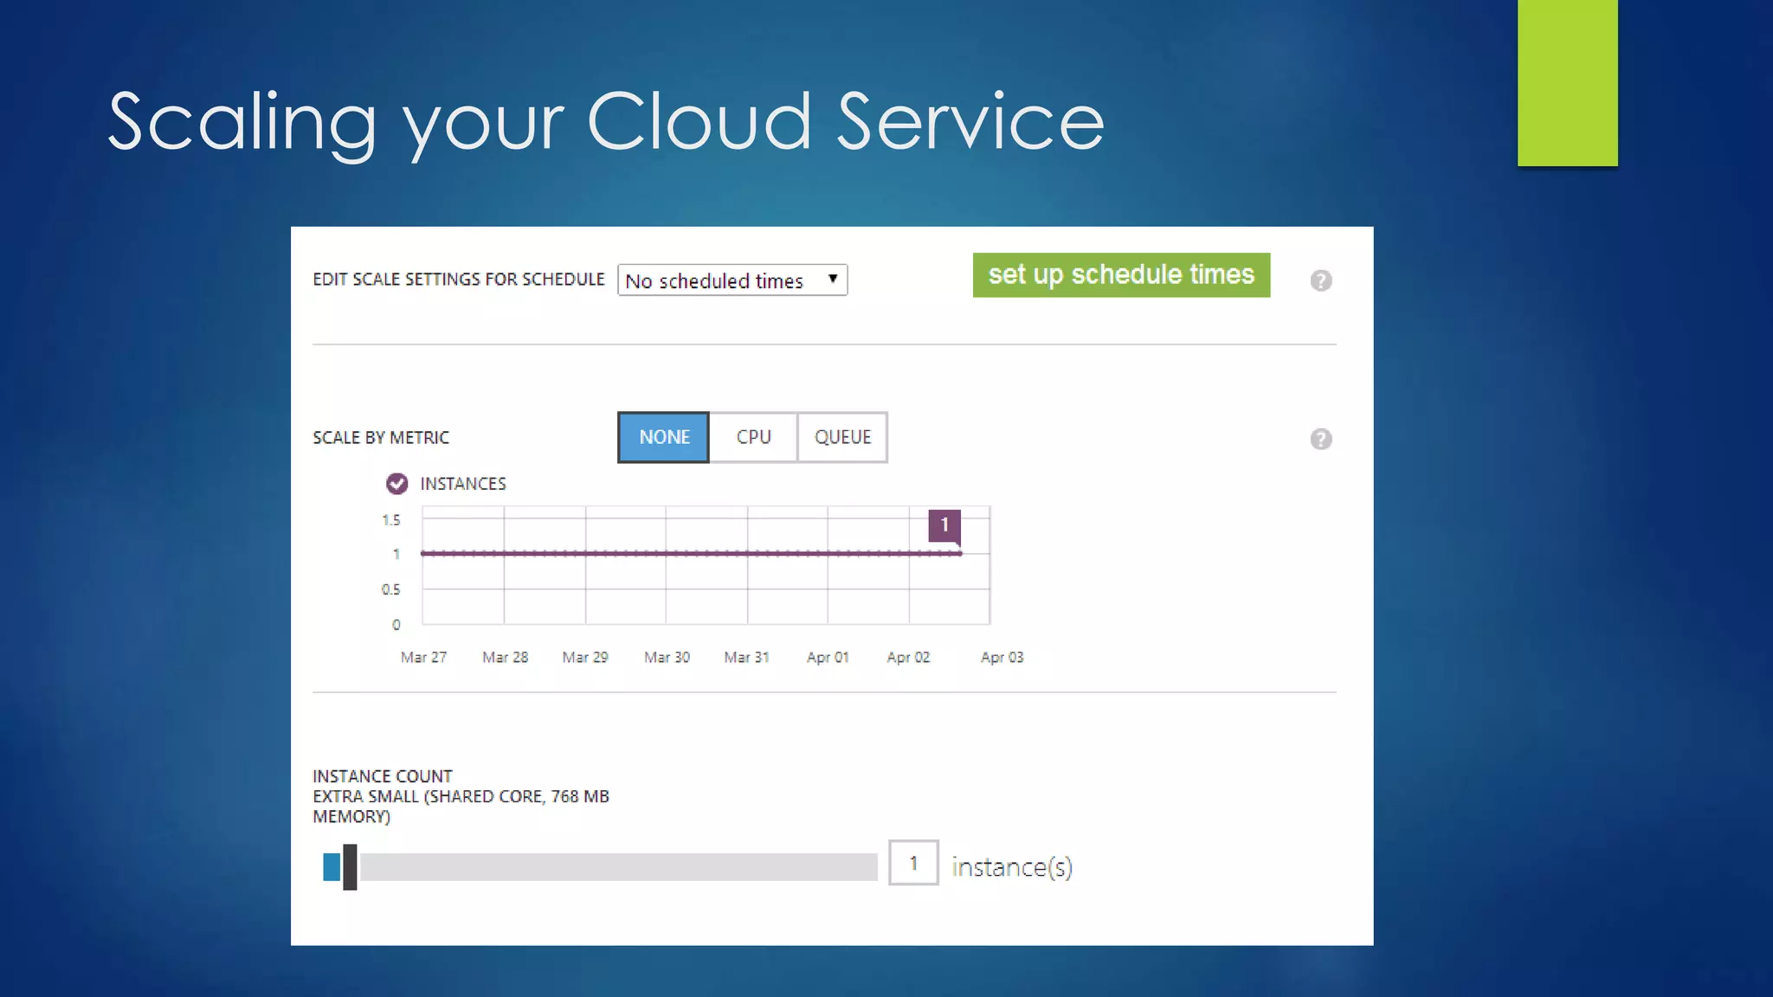Click the Apr 03 axis label

click(x=1002, y=658)
